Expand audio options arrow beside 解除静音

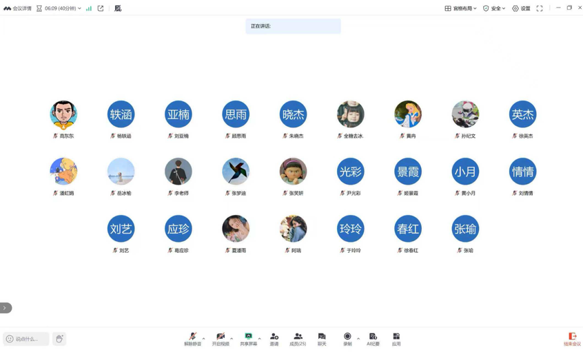204,338
